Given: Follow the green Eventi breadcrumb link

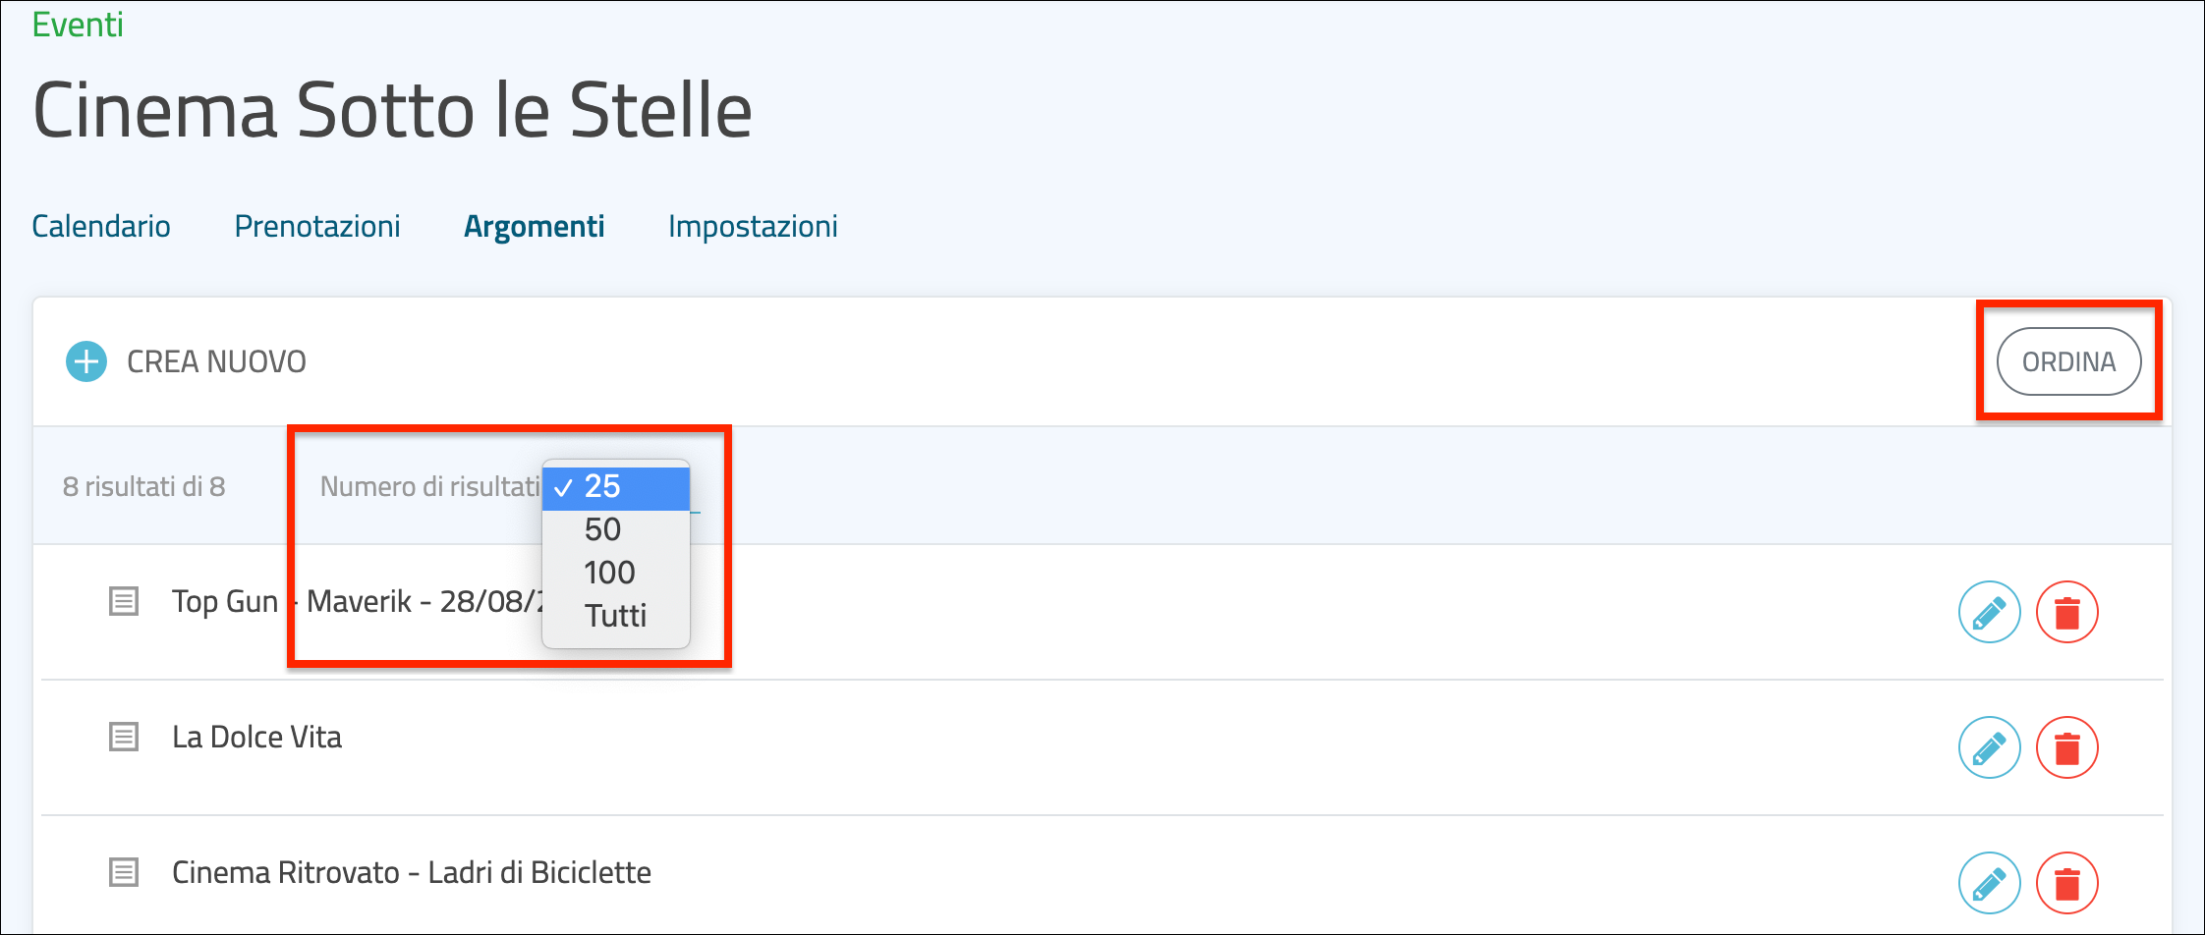Looking at the screenshot, I should tap(78, 25).
